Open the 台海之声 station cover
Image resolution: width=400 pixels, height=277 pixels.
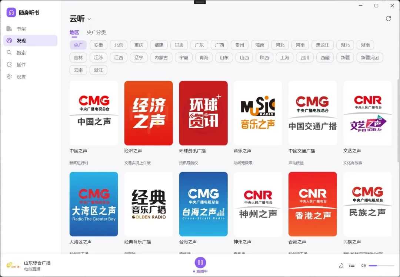tap(203, 204)
